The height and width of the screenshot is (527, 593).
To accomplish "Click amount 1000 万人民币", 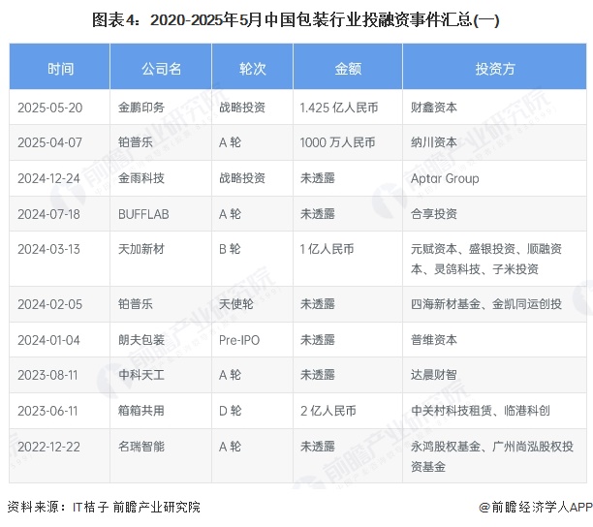I will [x=337, y=142].
